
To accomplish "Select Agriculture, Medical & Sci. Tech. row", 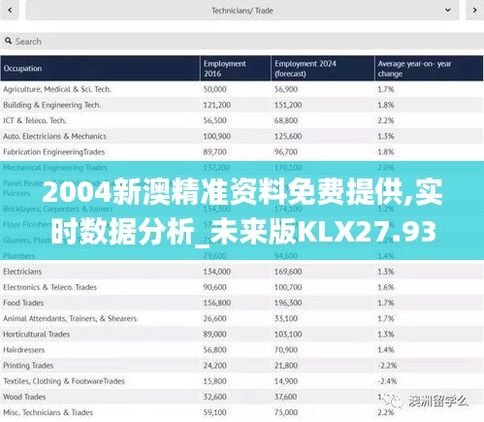I will pyautogui.click(x=242, y=89).
